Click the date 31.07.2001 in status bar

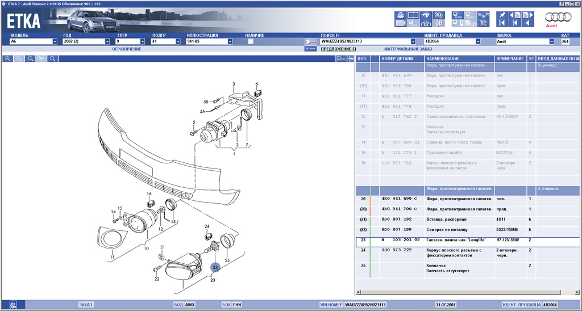[446, 305]
